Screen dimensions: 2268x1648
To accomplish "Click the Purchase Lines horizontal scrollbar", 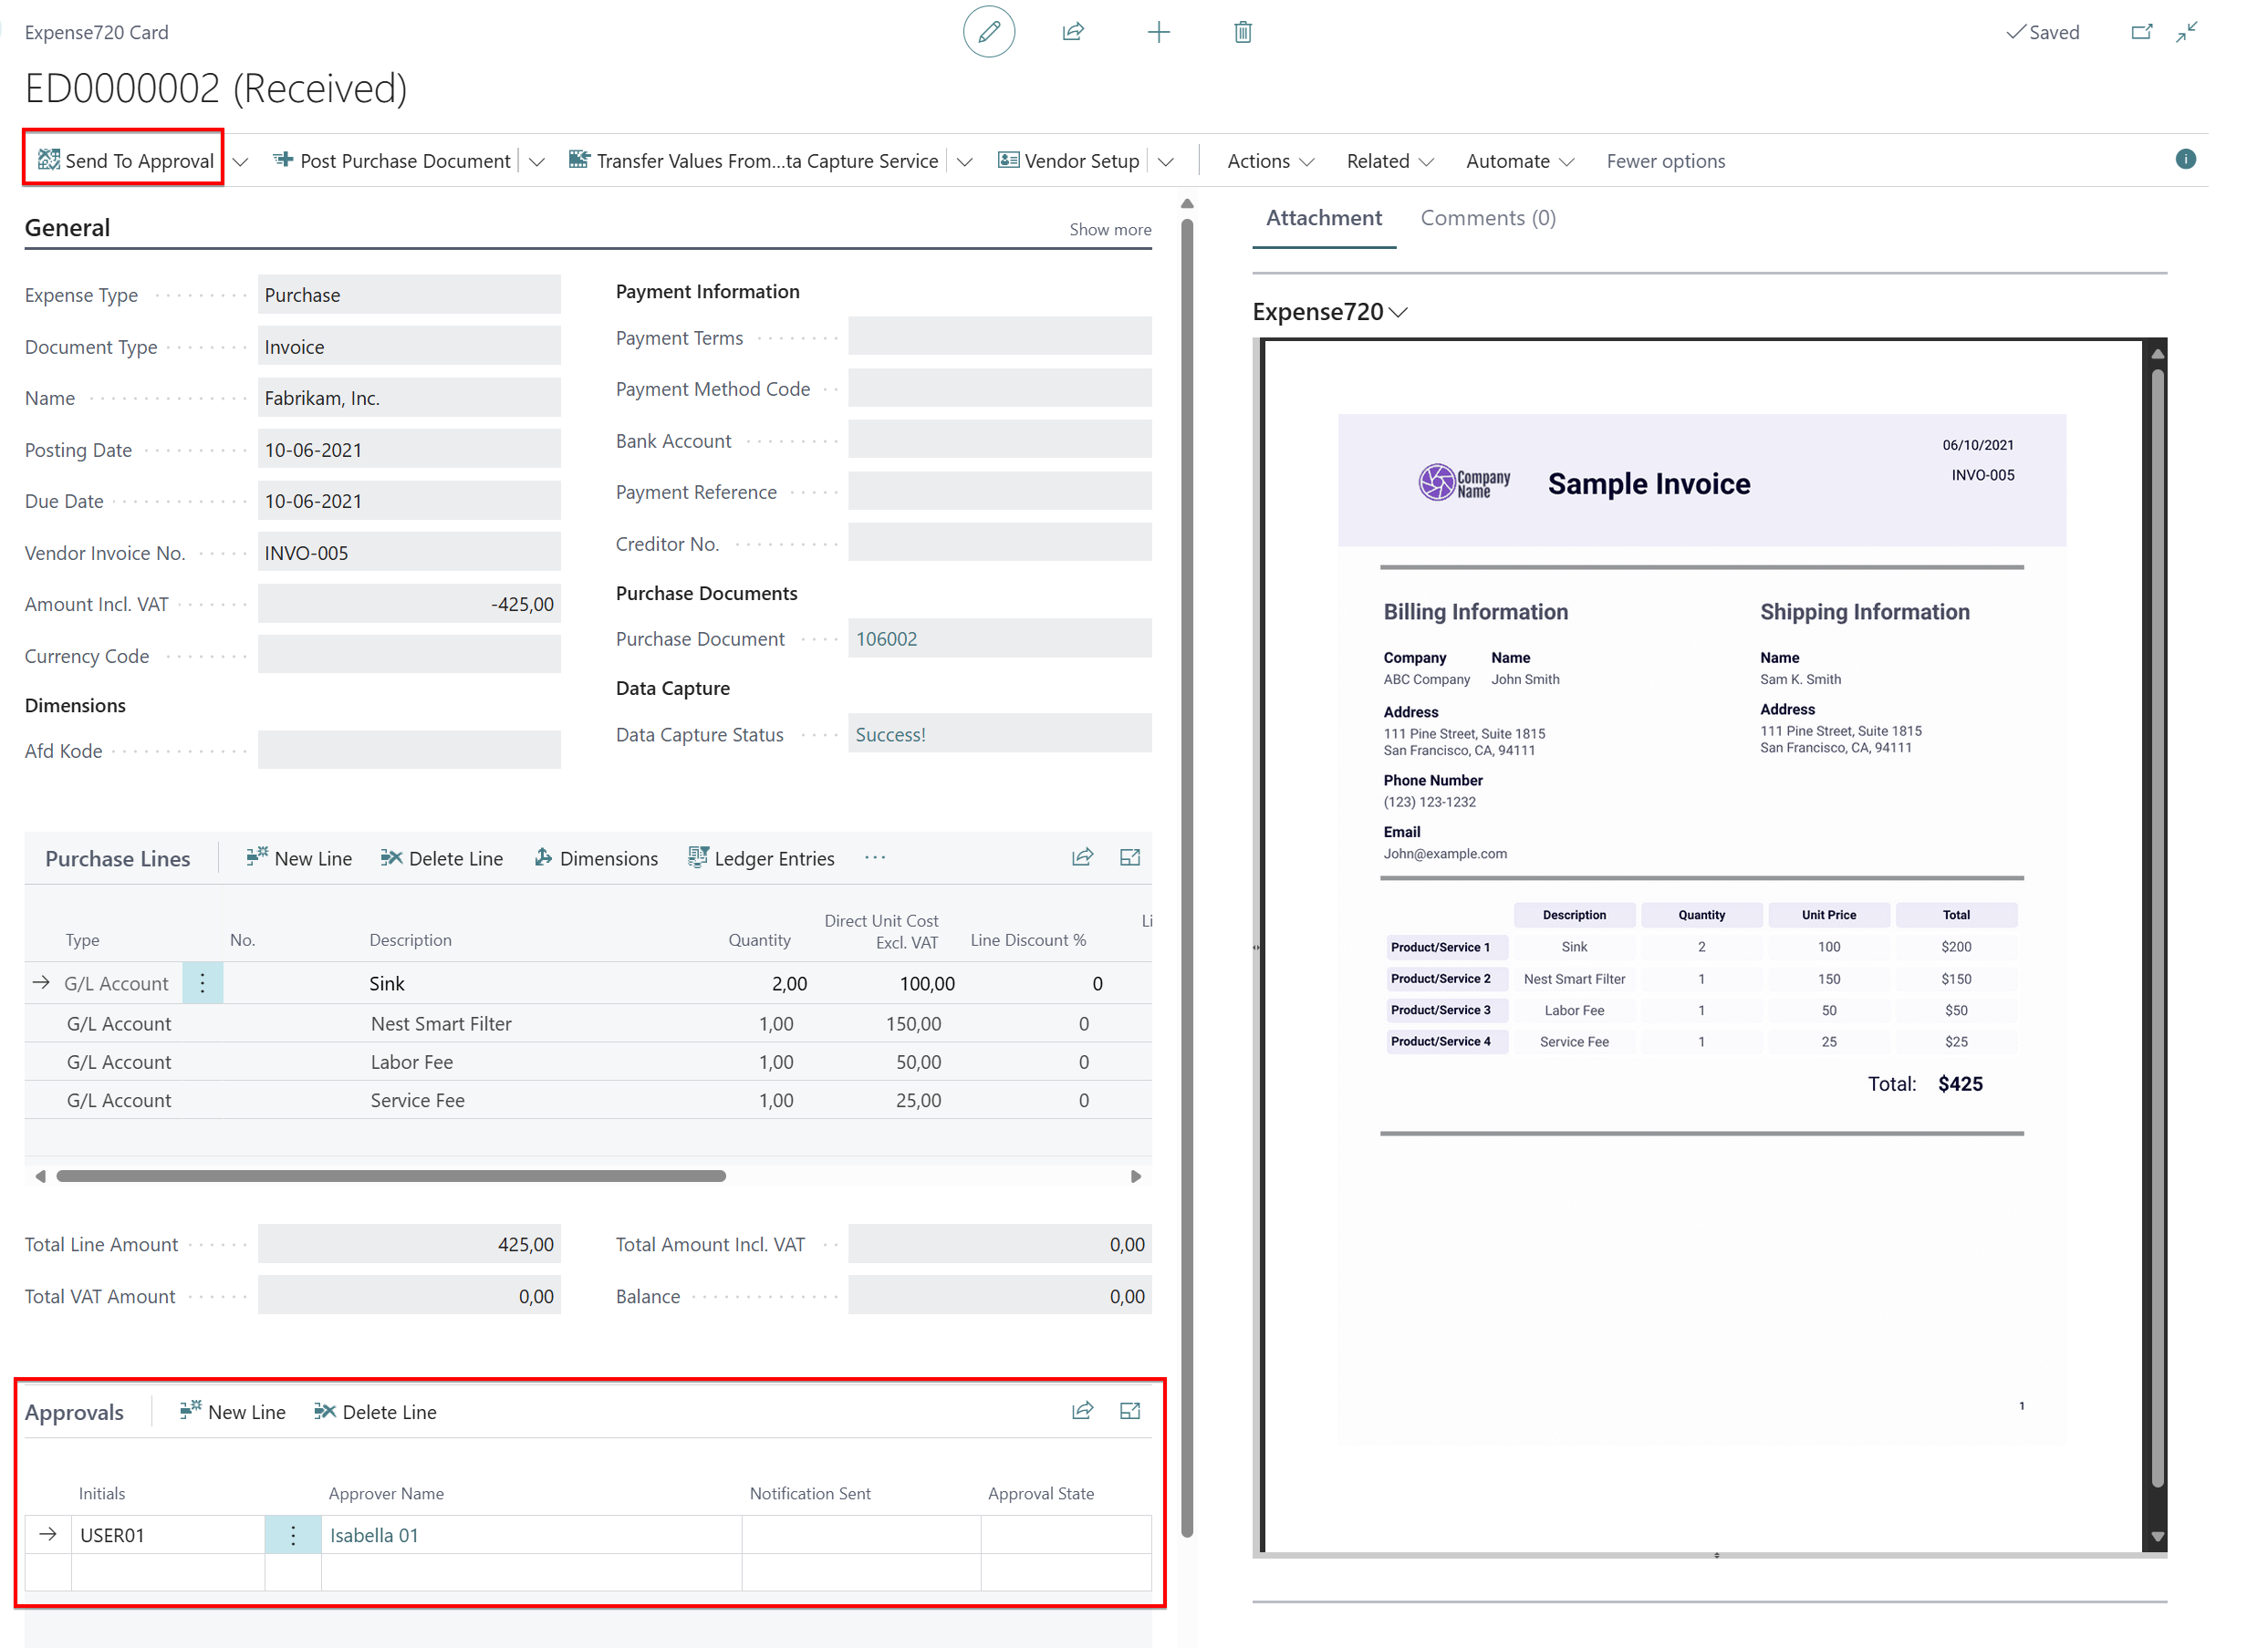I will tap(391, 1176).
